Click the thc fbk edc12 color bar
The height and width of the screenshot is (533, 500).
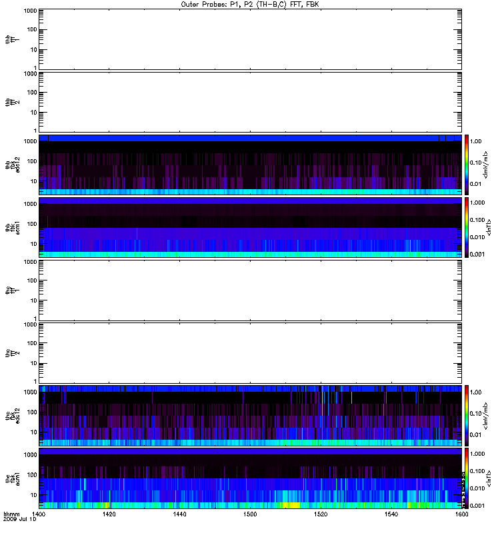tap(467, 415)
